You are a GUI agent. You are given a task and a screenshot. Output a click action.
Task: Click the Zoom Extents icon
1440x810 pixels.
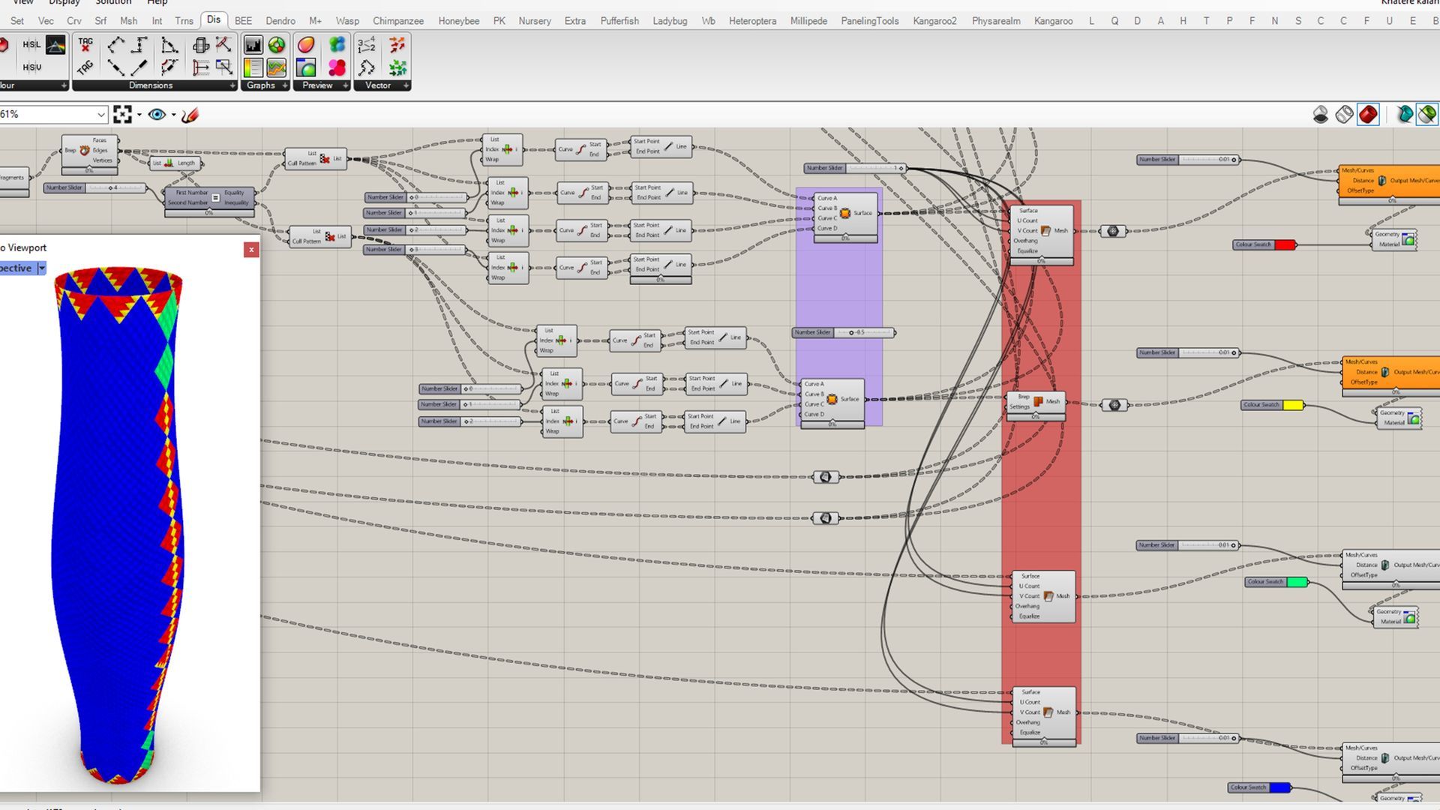coord(122,115)
